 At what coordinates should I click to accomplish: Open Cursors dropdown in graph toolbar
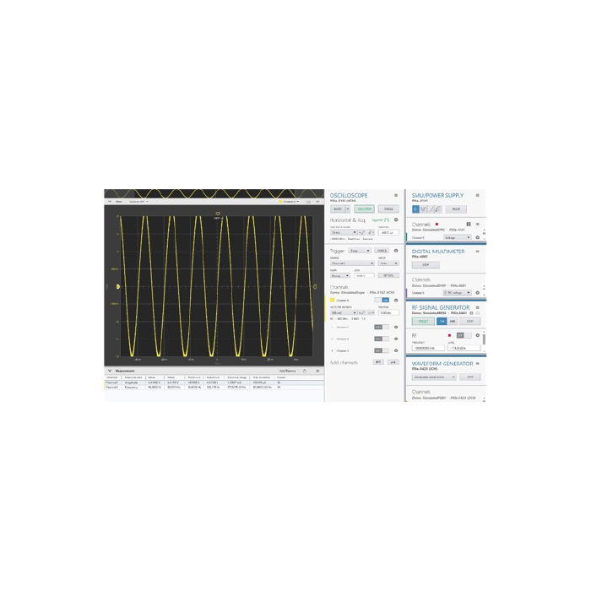coord(138,202)
